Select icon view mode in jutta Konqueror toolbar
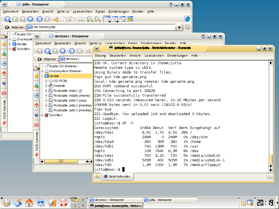Screen dimensions: 279x209 pyautogui.click(x=107, y=19)
